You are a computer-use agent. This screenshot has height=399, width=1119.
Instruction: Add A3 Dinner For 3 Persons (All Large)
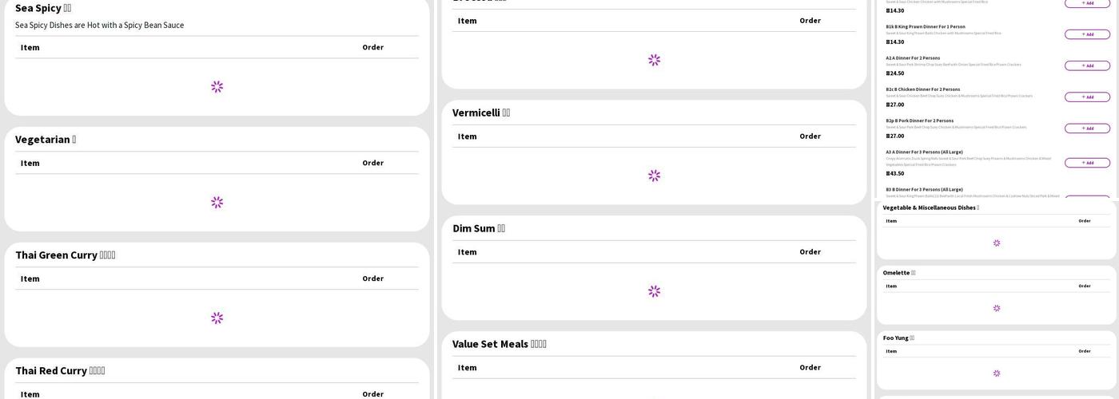[1087, 163]
